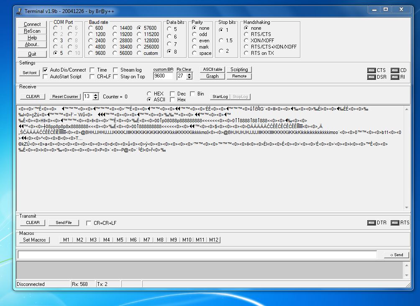The image size is (420, 306).
Task: Click the DTR indicator LED
Action: [371, 223]
